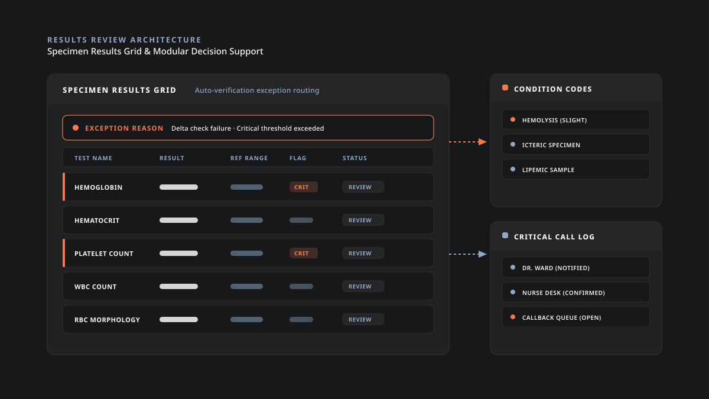Open the Nurse Desk (Confirmed) log entry
Image resolution: width=709 pixels, height=399 pixels.
(576, 292)
